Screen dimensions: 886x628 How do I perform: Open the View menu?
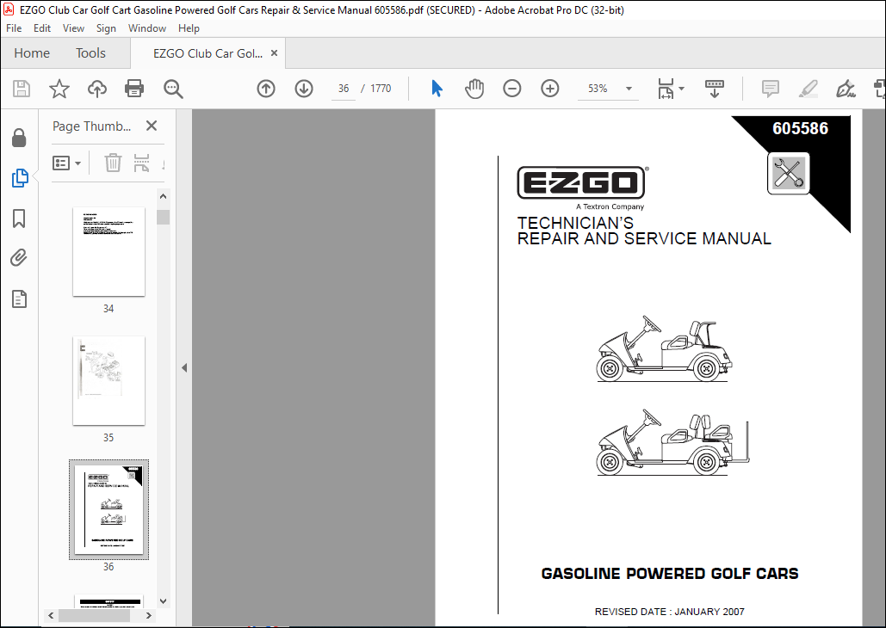(x=73, y=28)
